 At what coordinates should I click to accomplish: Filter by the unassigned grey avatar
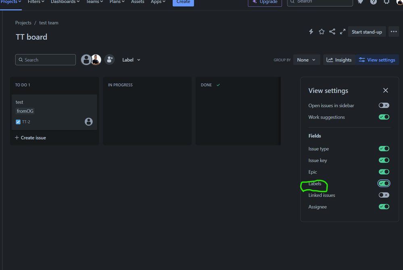[x=86, y=60]
